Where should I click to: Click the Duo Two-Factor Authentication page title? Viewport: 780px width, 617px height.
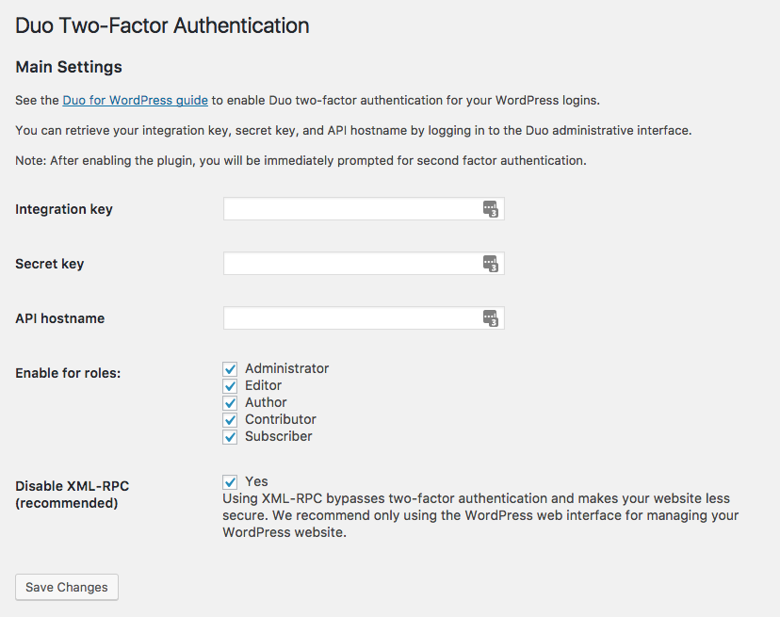(x=162, y=25)
